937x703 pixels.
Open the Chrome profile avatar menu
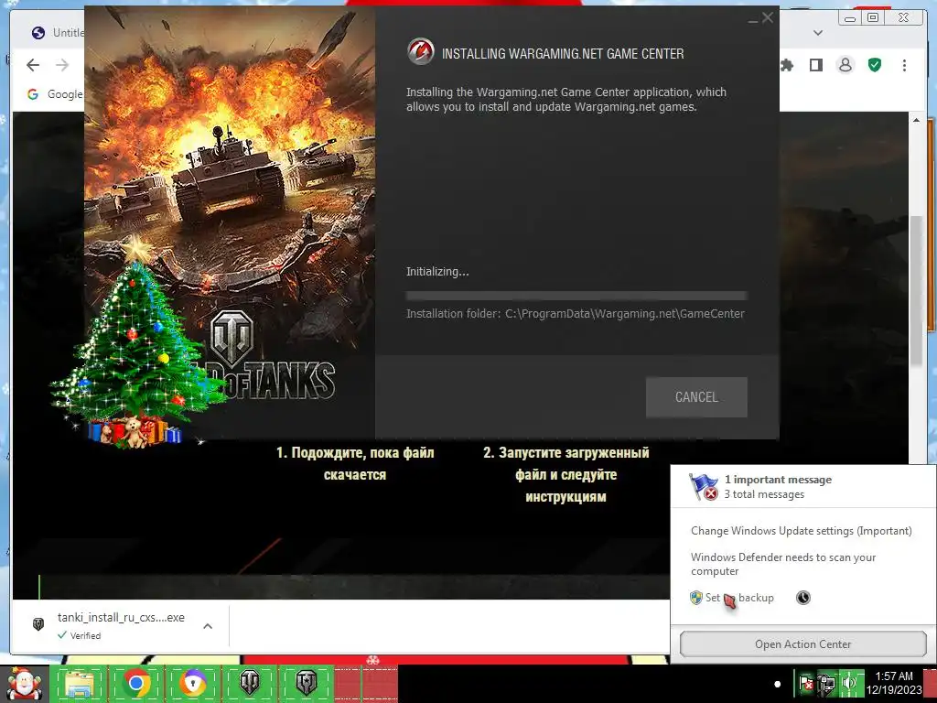point(845,65)
